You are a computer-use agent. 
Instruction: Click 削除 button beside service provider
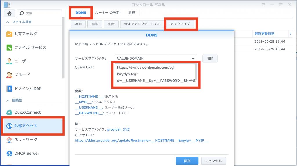click(x=210, y=59)
